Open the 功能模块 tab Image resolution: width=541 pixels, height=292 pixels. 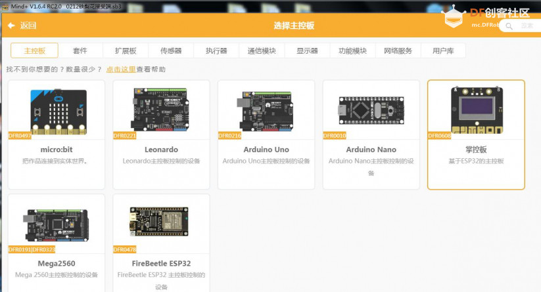coord(352,51)
